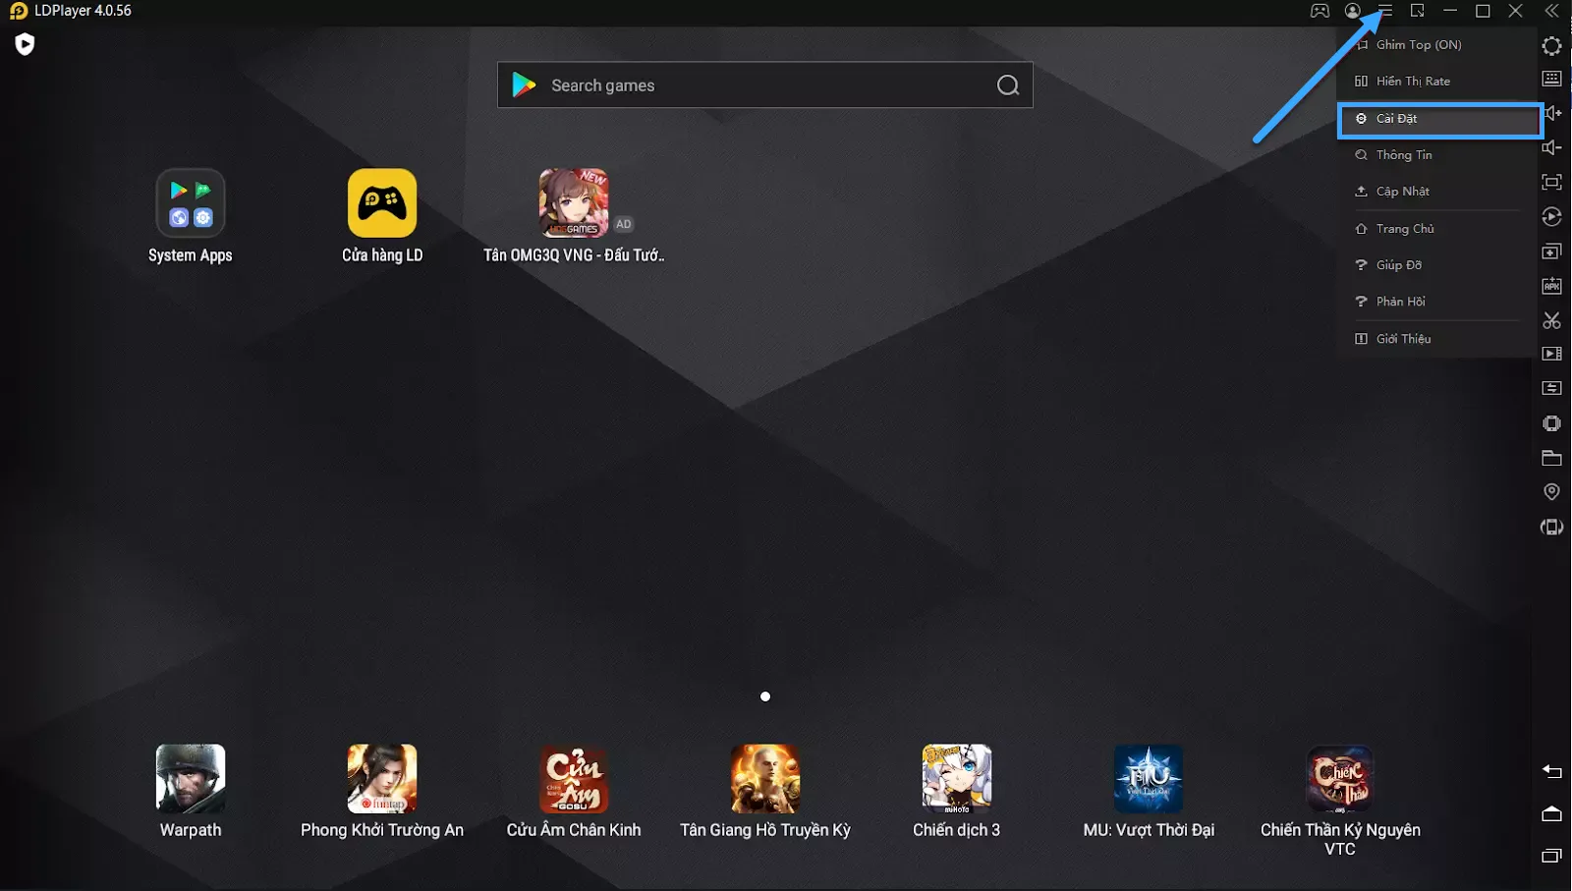The image size is (1572, 891).
Task: Click the home screen page indicator dot
Action: [x=765, y=696]
